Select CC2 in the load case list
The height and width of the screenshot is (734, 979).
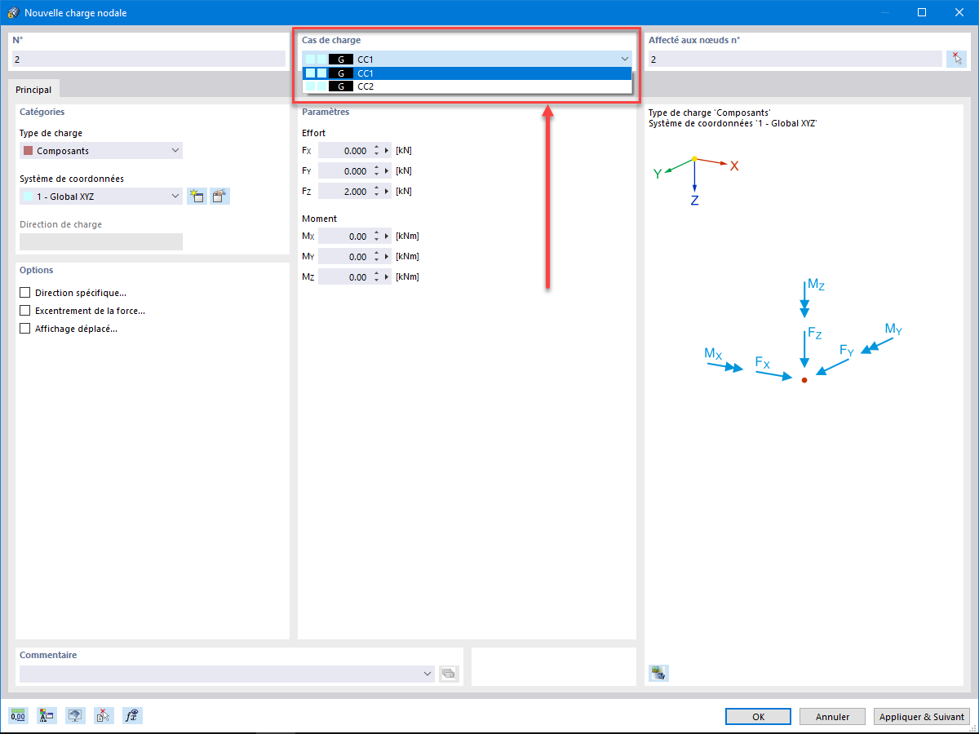[467, 86]
